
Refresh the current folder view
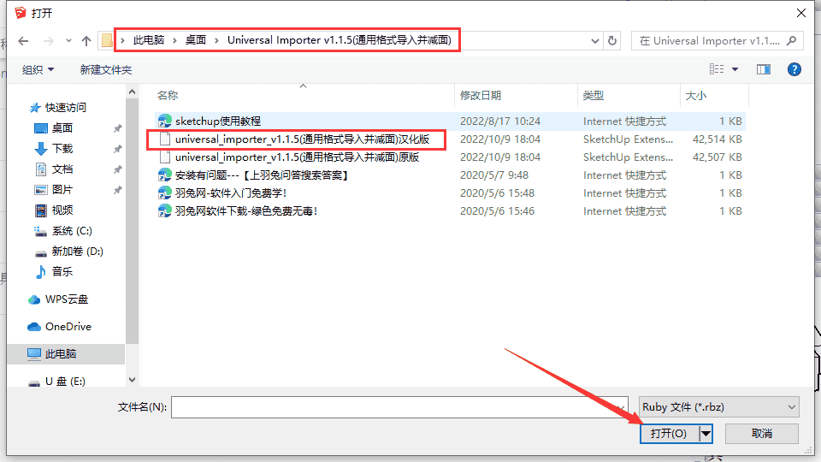(612, 41)
